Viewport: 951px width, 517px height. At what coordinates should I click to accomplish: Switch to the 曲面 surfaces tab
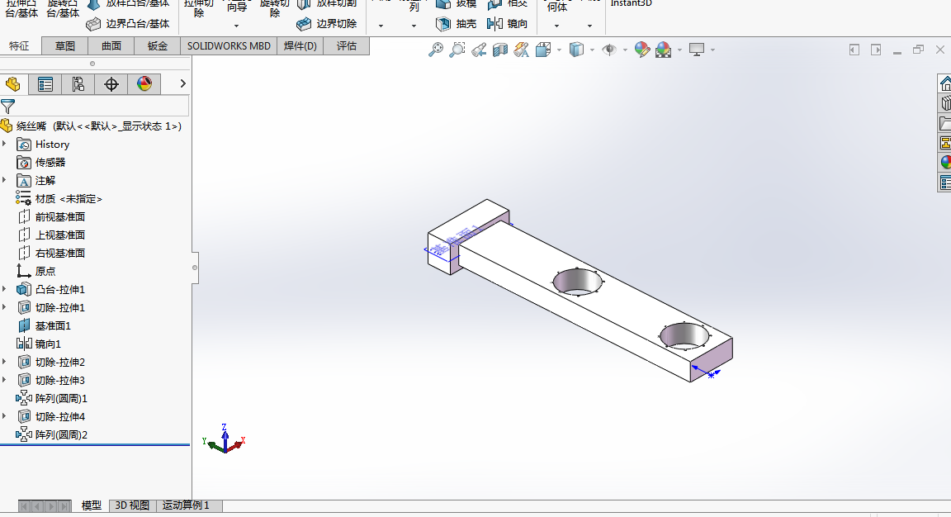tap(111, 46)
